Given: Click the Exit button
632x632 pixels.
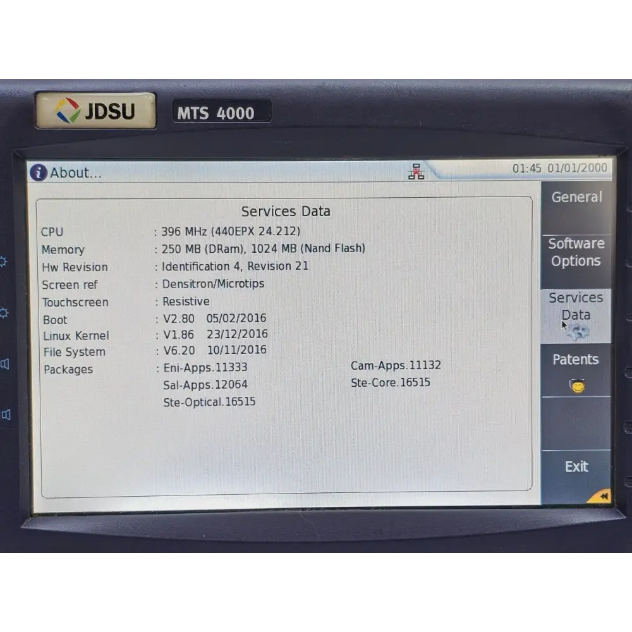Looking at the screenshot, I should 576,476.
